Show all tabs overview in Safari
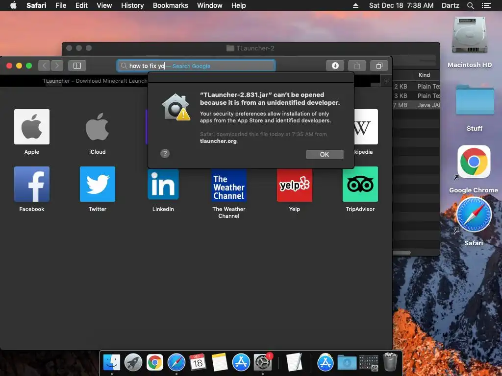502x376 pixels. tap(379, 66)
